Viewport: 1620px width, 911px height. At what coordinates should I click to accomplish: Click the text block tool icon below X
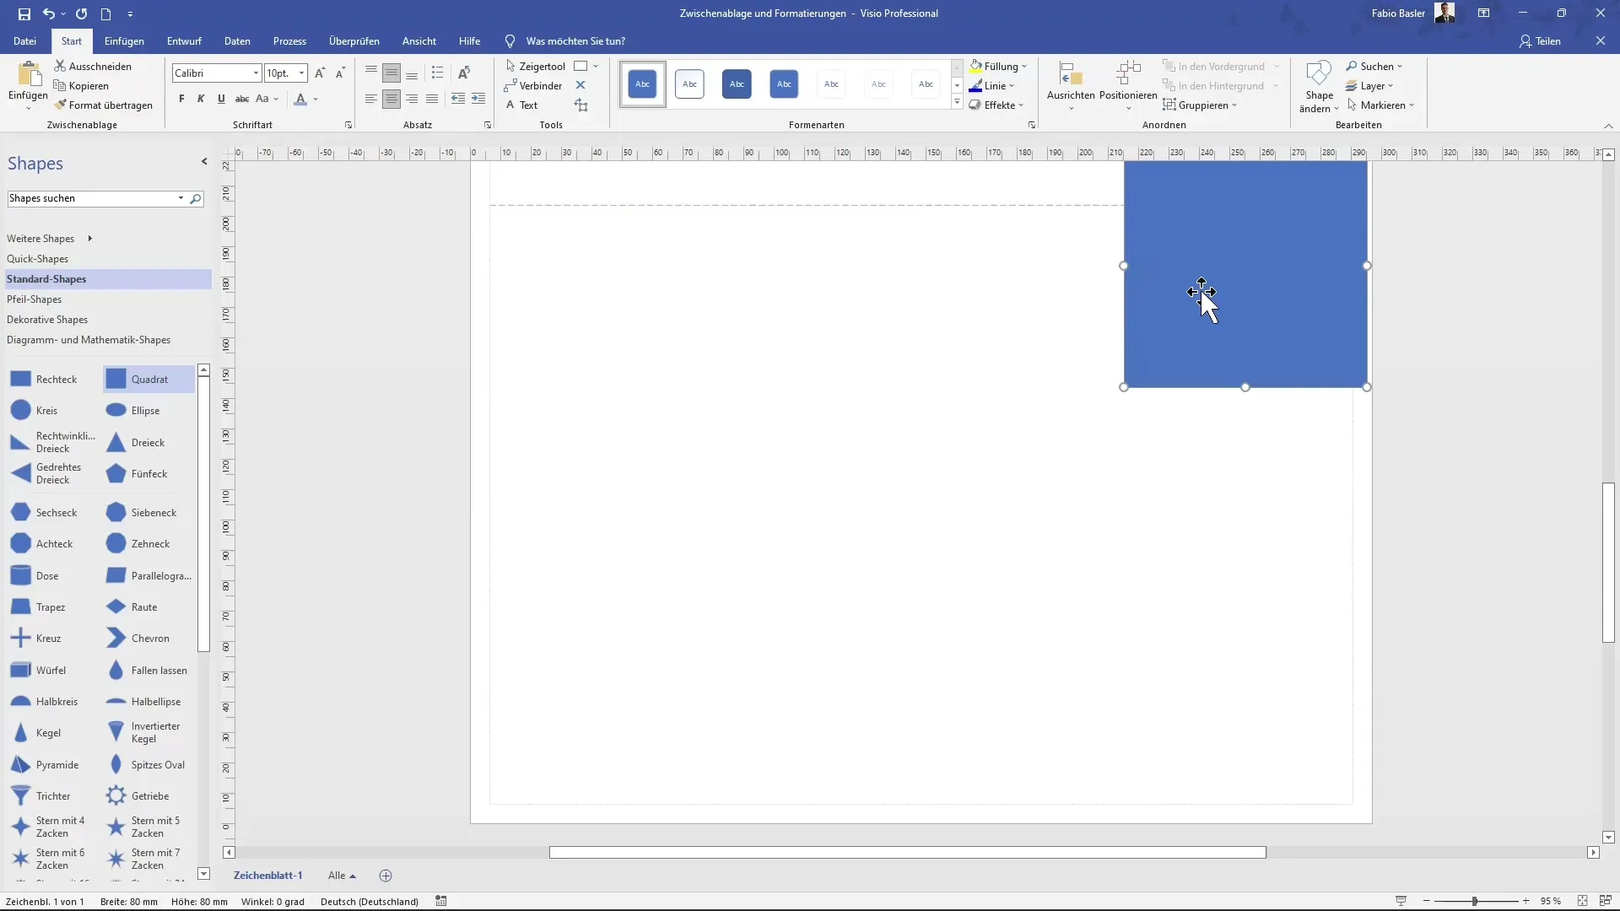(580, 105)
